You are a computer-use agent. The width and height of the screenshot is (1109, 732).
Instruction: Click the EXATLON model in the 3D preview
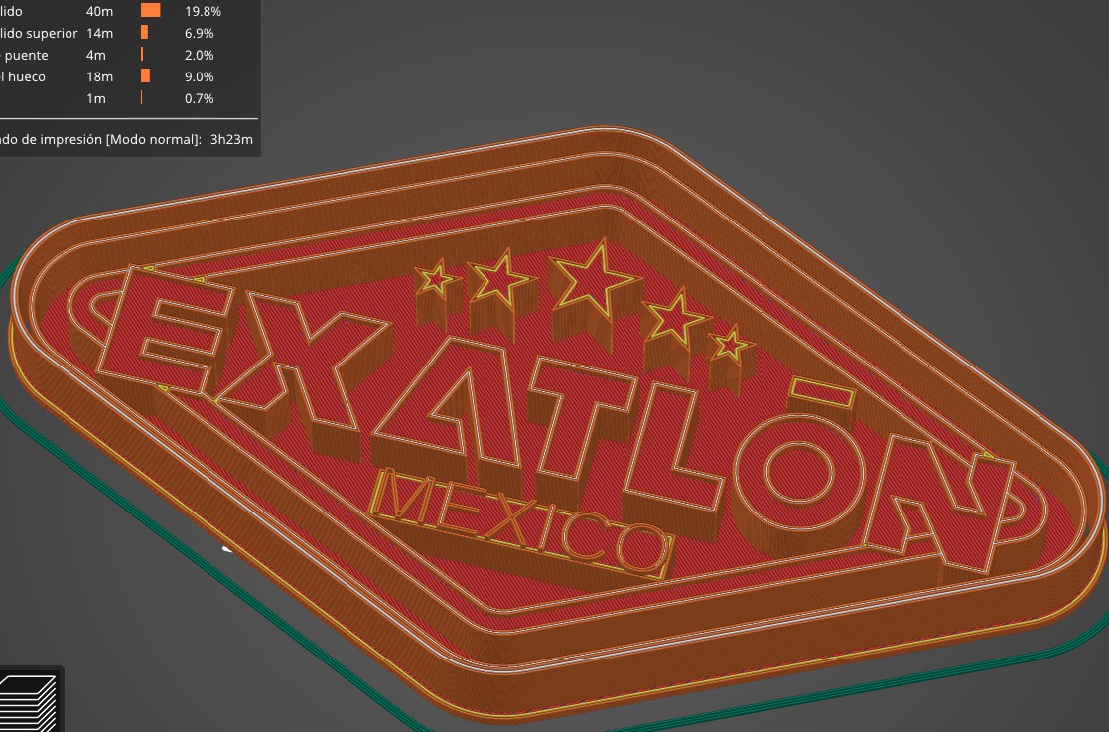point(555,424)
